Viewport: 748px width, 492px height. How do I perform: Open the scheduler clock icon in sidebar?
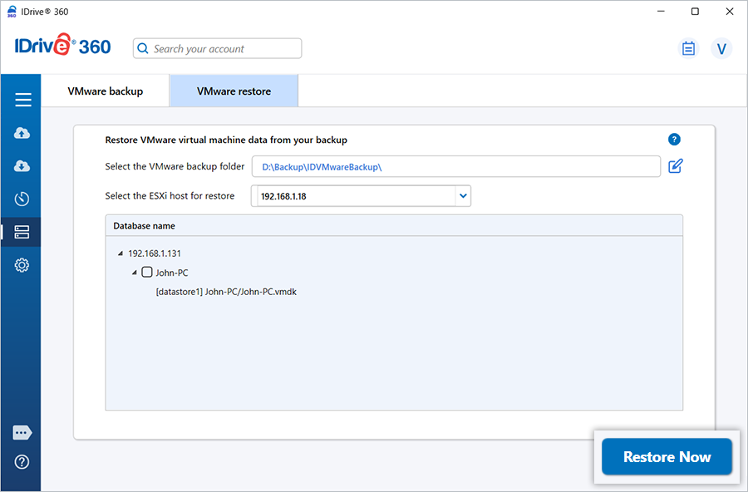tap(22, 199)
